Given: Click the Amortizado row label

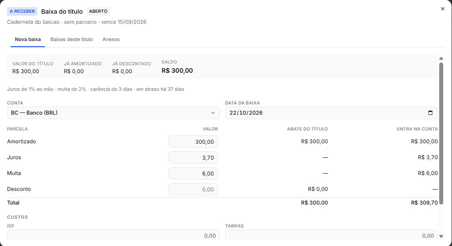Looking at the screenshot, I should tap(22, 142).
